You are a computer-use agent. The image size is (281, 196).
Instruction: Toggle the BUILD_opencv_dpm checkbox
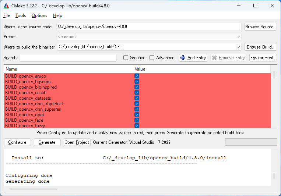[137, 115]
